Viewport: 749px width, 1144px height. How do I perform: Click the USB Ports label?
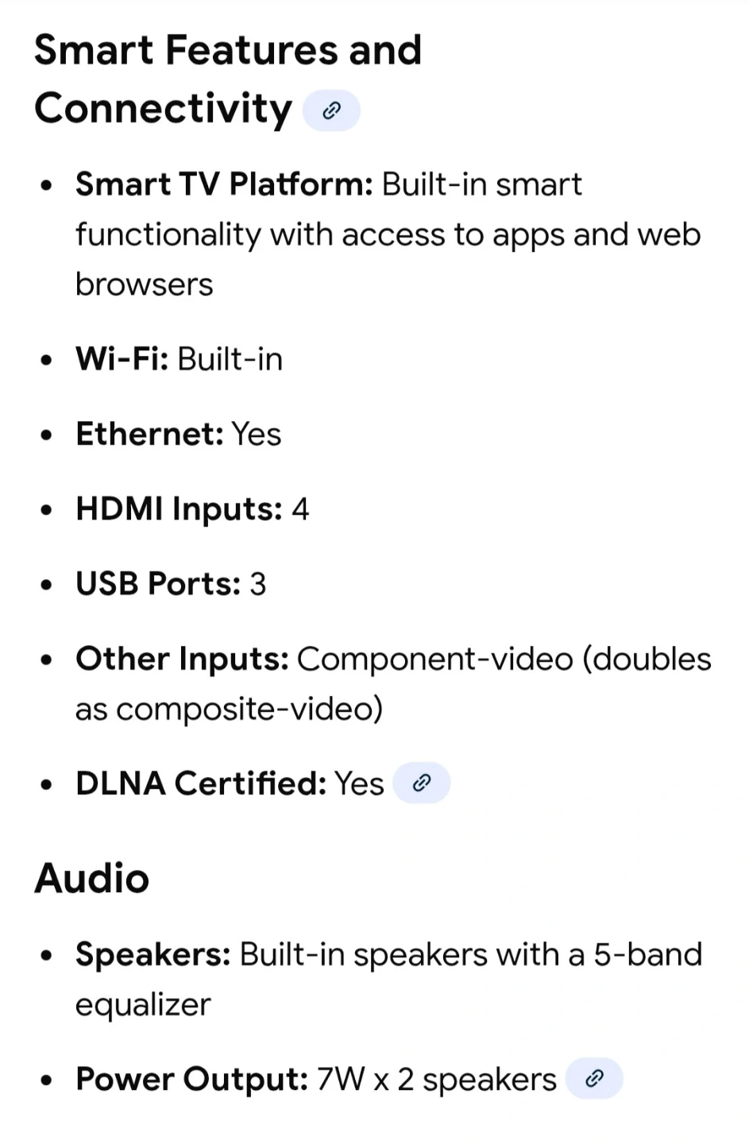(158, 584)
